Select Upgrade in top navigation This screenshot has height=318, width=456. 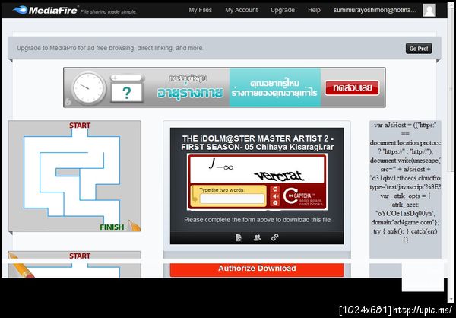tap(283, 10)
